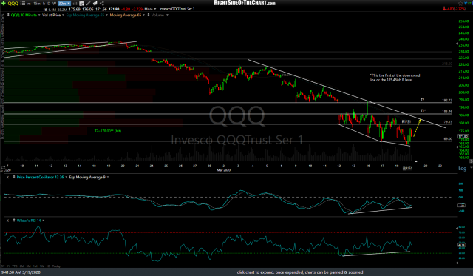Click handle icon of Price Percent Oscillator
The image size is (473, 276).
coord(14,178)
